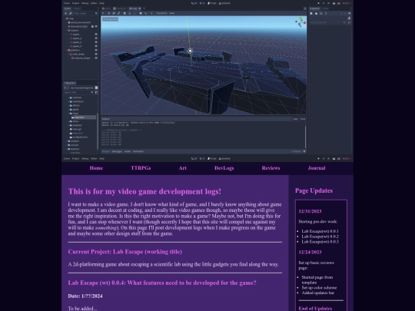Screen dimensions: 415x311
Task: Open the Home page link
Action: coord(96,168)
